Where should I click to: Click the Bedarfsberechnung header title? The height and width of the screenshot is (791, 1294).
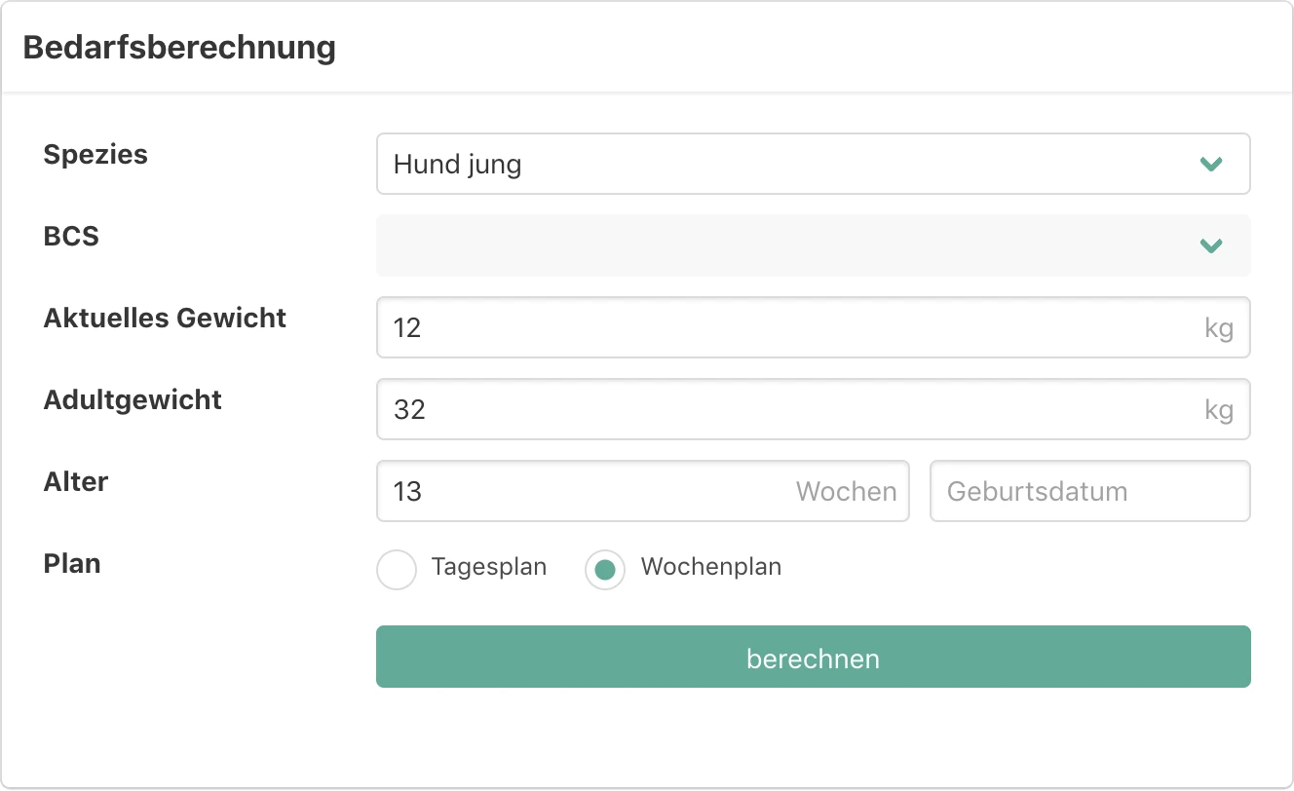point(179,47)
